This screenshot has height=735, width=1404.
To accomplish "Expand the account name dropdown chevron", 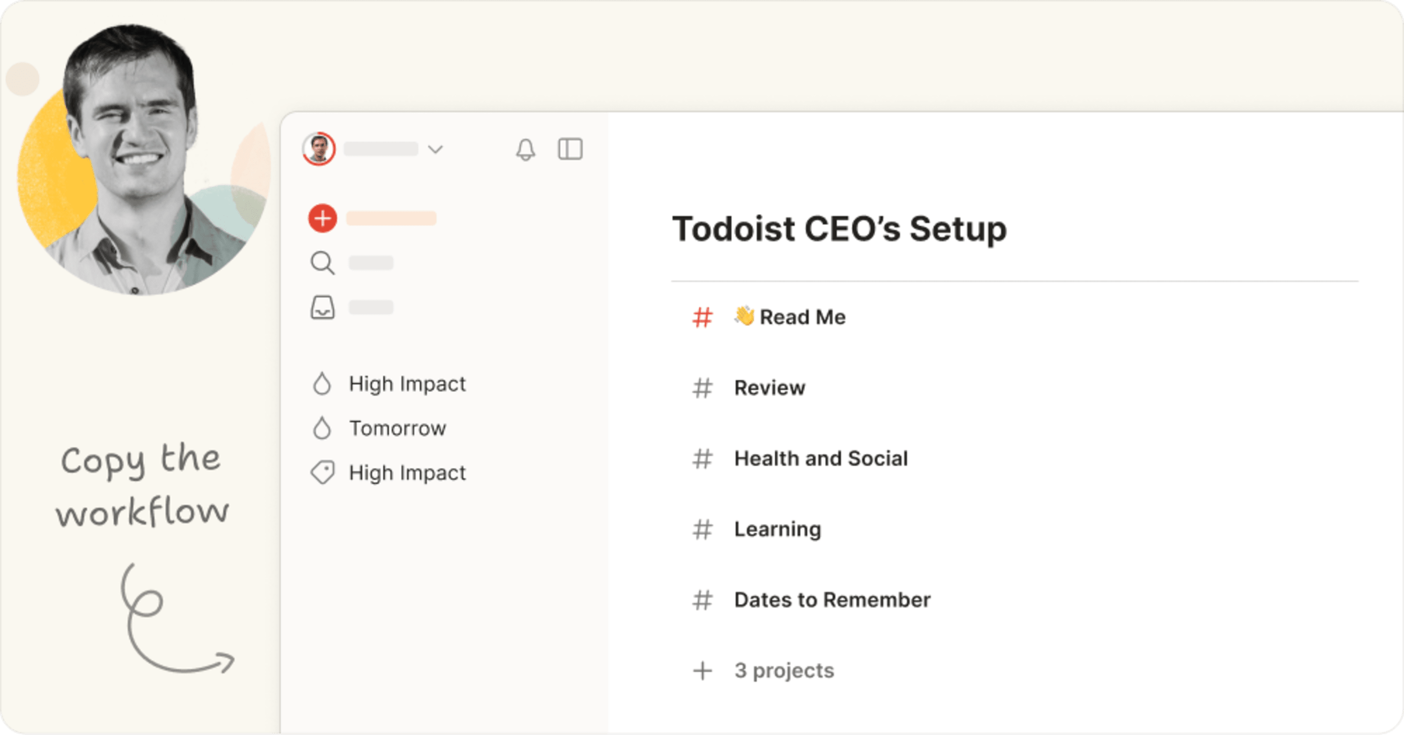I will (436, 149).
